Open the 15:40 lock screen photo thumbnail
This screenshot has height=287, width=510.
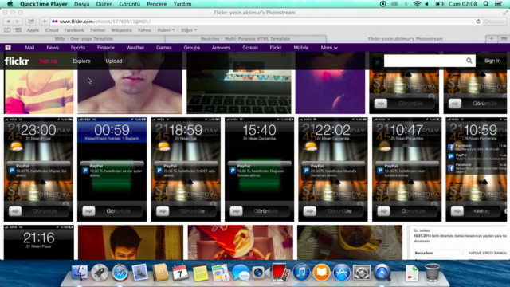(x=259, y=169)
